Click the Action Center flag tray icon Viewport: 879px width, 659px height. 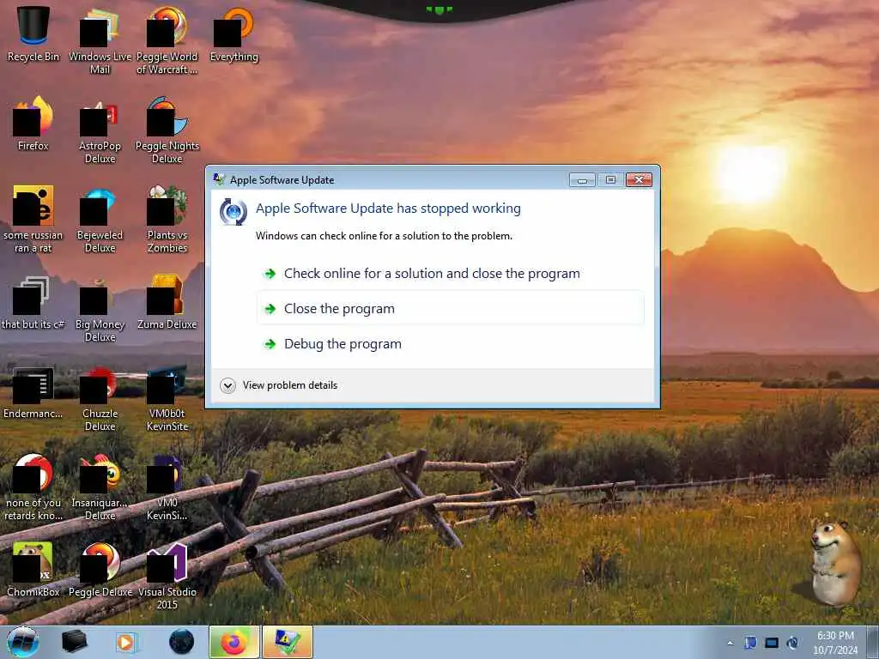click(x=750, y=643)
